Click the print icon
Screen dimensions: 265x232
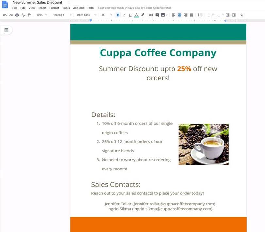17,15
